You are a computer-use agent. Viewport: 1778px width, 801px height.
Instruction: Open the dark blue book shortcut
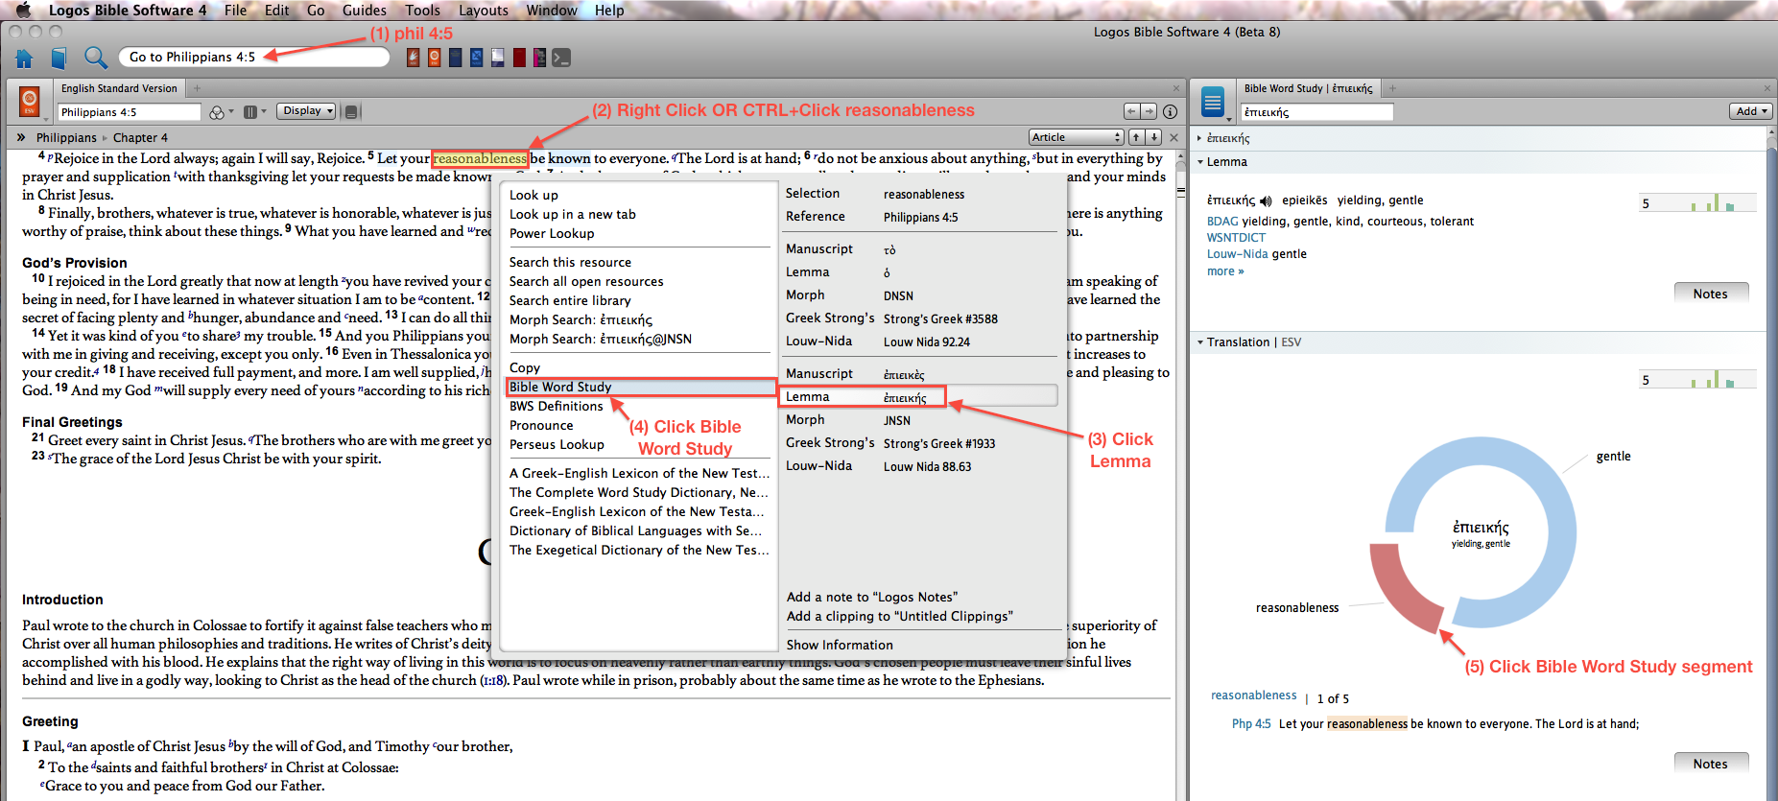[455, 58]
